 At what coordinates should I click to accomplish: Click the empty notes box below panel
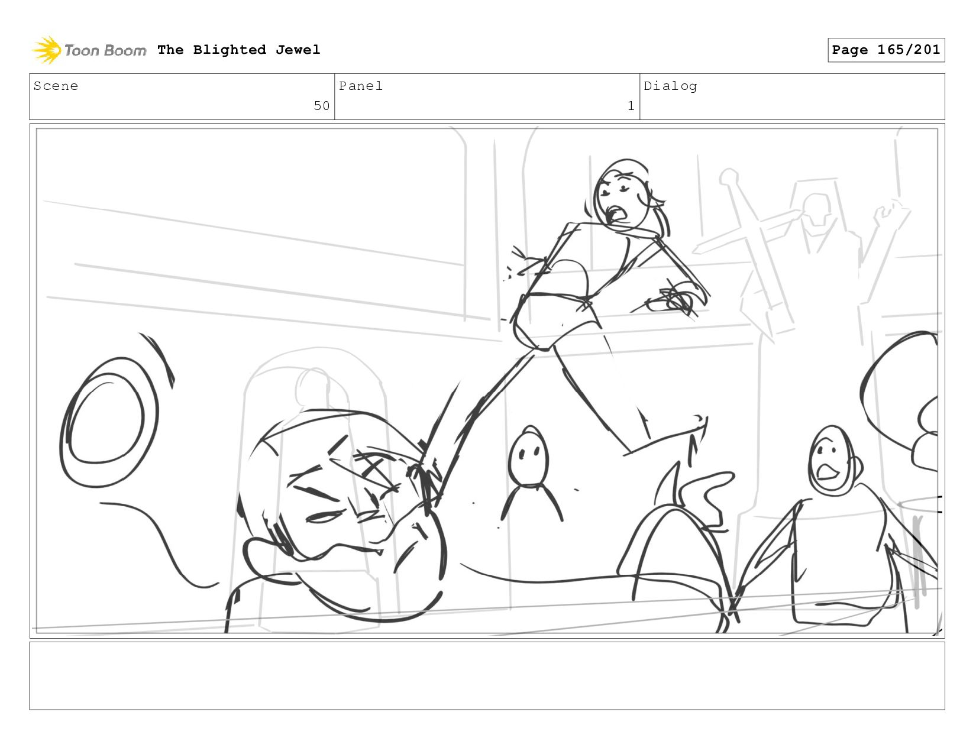[487, 676]
